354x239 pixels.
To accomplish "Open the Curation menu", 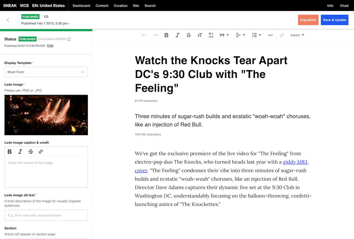I will coord(121,6).
